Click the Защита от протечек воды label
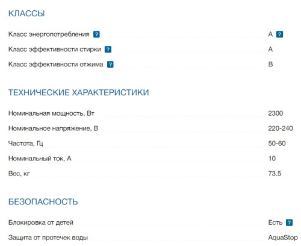The width and height of the screenshot is (301, 246). tap(48, 238)
